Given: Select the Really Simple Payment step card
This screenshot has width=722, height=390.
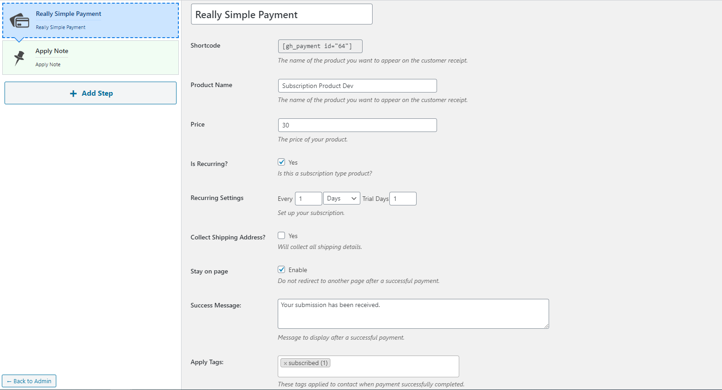Looking at the screenshot, I should 90,20.
